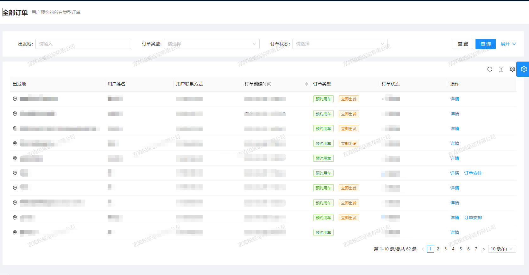Click the 全部订单 page title
529x275 pixels.
15,12
